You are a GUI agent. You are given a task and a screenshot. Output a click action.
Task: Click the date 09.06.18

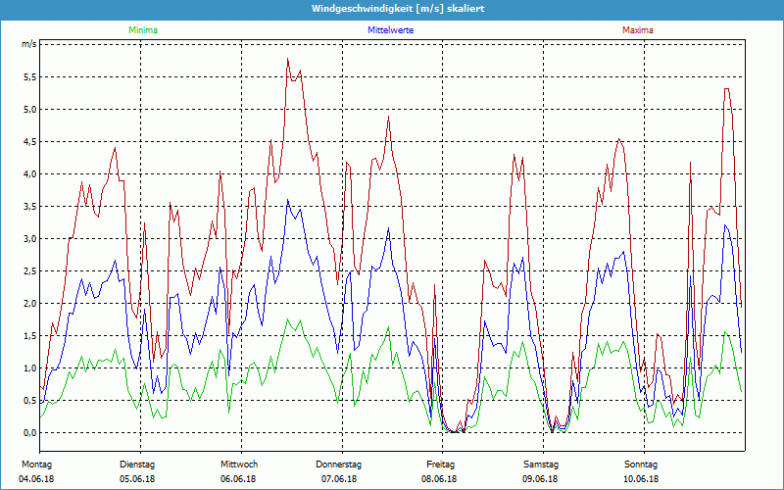click(540, 479)
